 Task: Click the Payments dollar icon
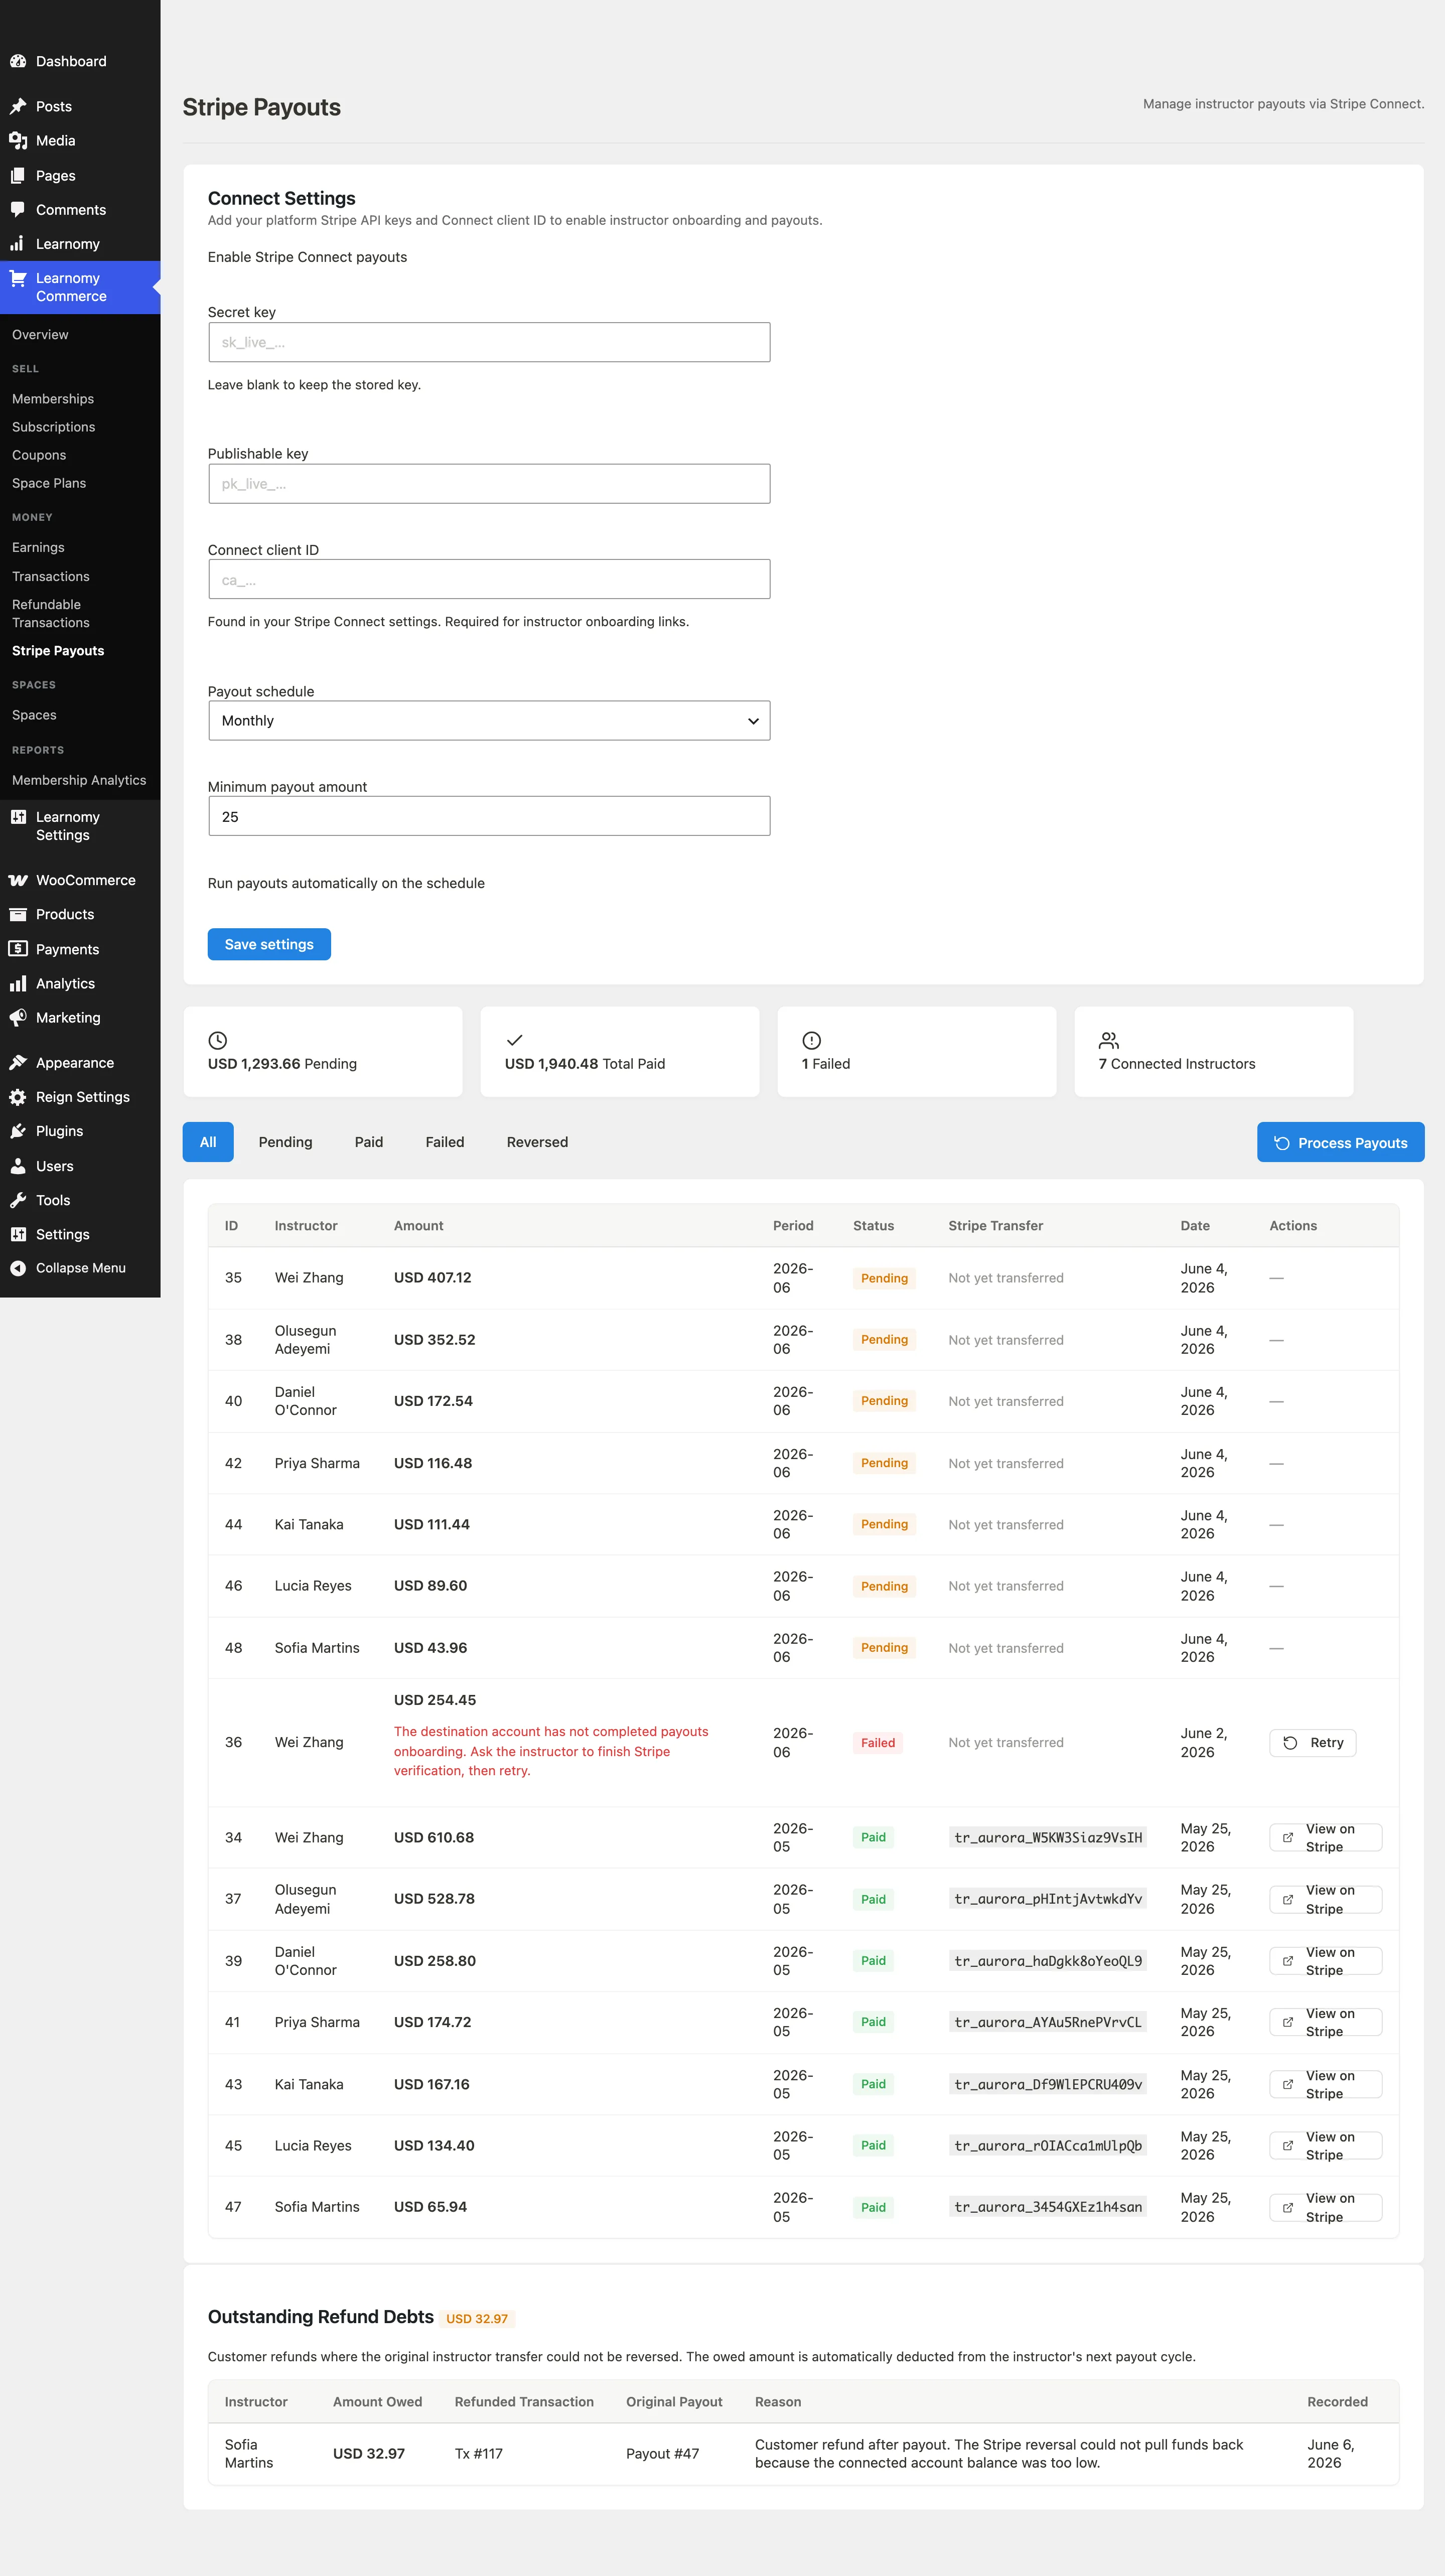coord(18,949)
